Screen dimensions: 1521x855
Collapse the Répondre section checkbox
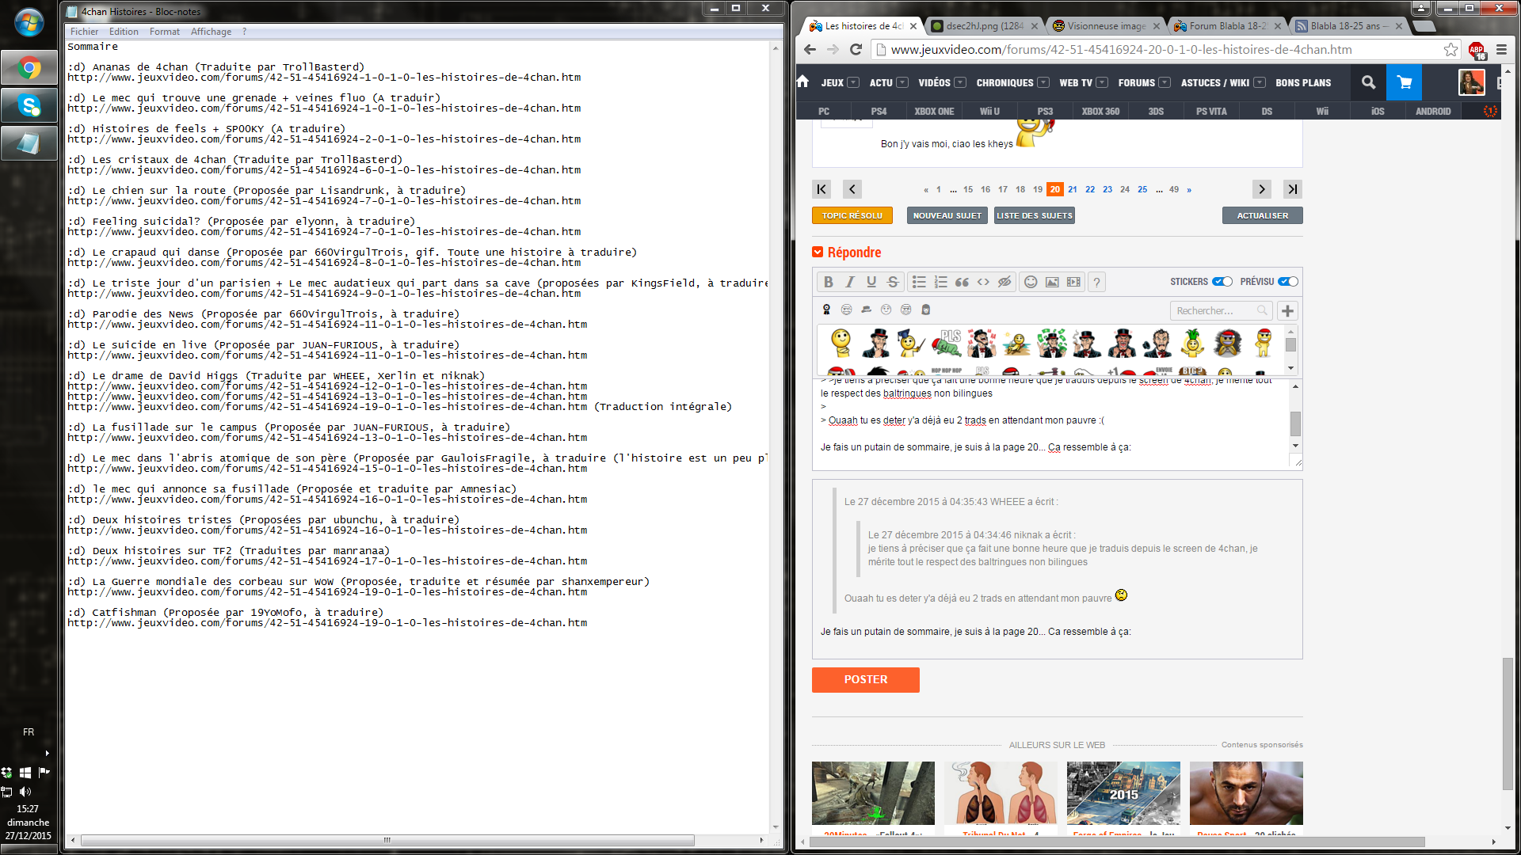coord(818,252)
